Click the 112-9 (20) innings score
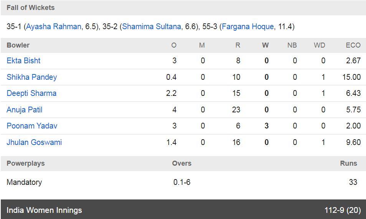Screen dimensions: 366x219 coord(343,210)
